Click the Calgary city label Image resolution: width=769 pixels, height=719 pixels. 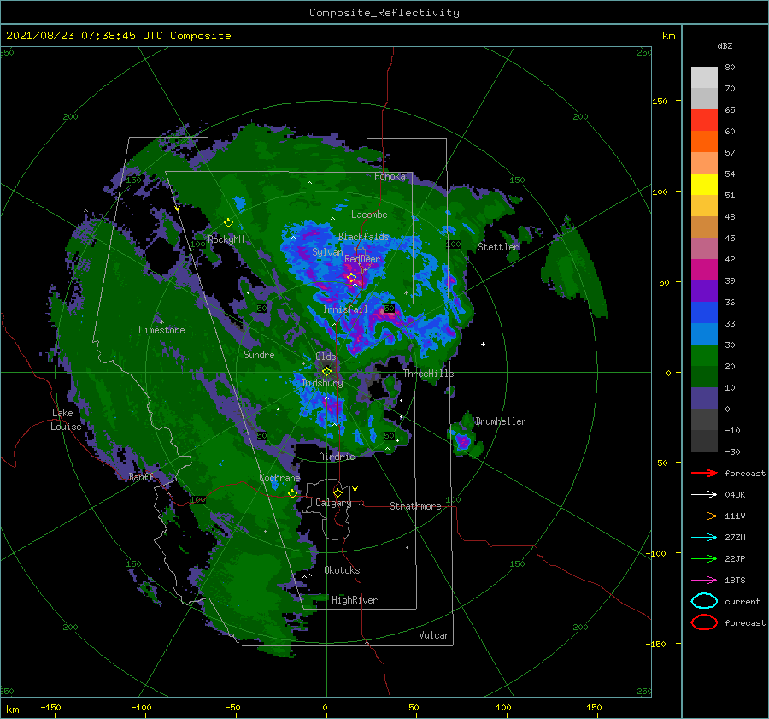[x=333, y=503]
